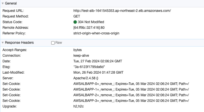Select the AWSALBAPP-3 cookie value

pyautogui.click(x=131, y=101)
